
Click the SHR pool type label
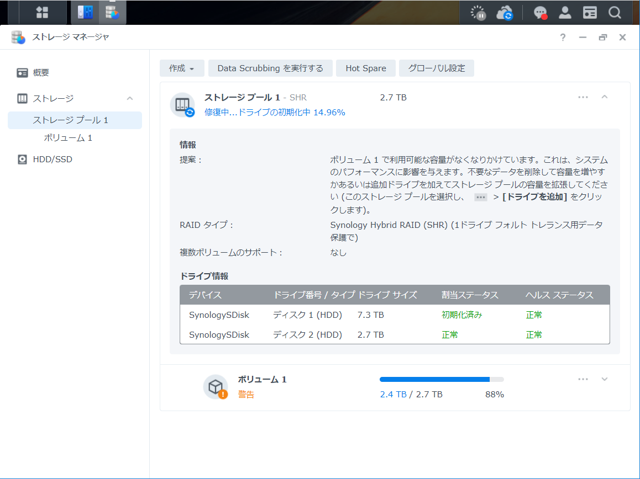click(298, 98)
